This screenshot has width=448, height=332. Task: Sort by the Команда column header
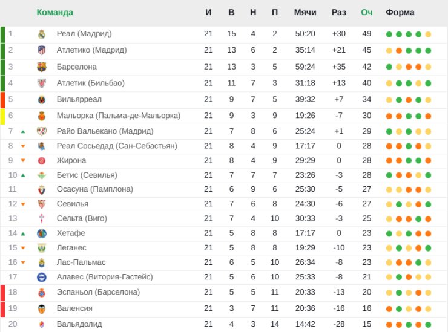(55, 12)
